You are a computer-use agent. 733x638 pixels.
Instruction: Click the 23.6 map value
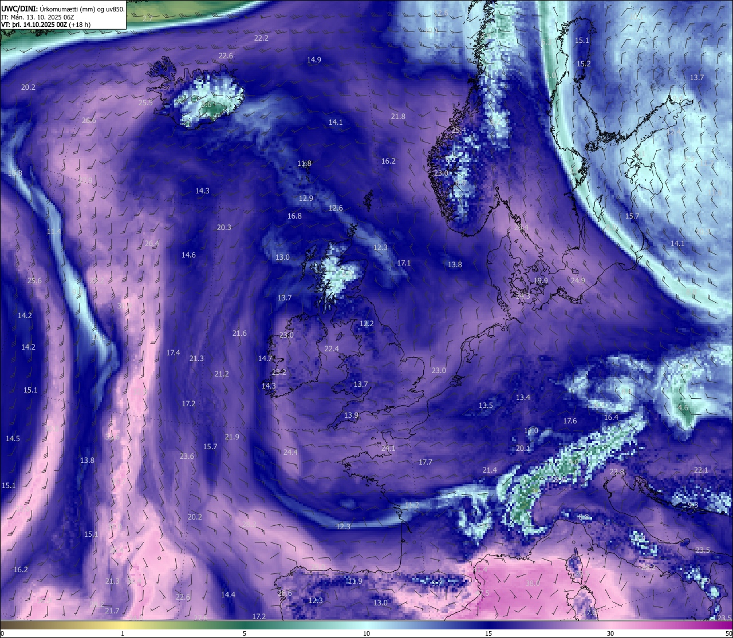tap(187, 457)
